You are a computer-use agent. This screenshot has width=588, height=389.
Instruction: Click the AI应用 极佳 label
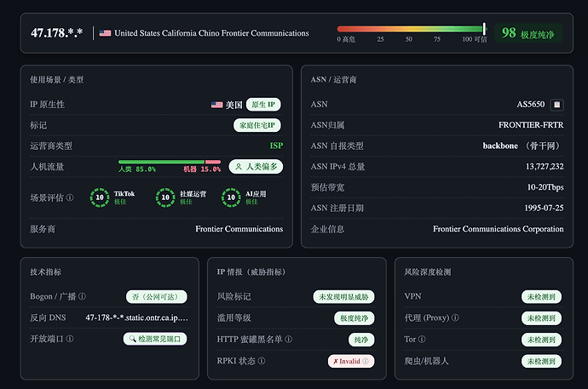click(251, 202)
